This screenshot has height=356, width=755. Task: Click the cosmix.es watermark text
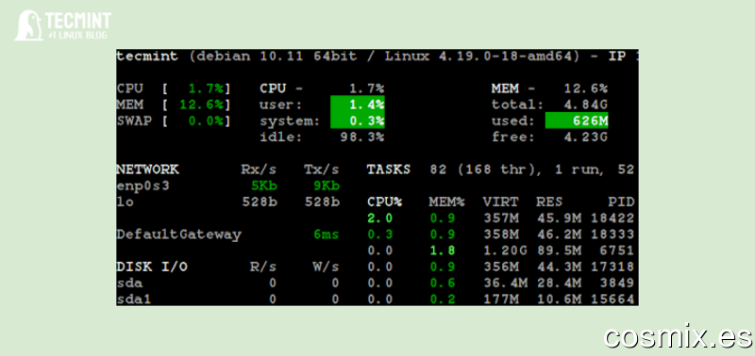pyautogui.click(x=678, y=336)
